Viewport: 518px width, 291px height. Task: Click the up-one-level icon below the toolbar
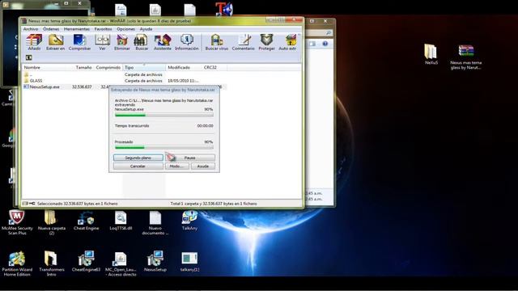click(29, 57)
